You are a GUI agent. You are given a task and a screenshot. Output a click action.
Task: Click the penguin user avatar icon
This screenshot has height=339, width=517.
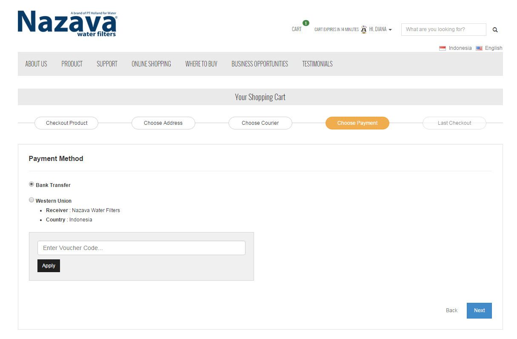pos(363,29)
